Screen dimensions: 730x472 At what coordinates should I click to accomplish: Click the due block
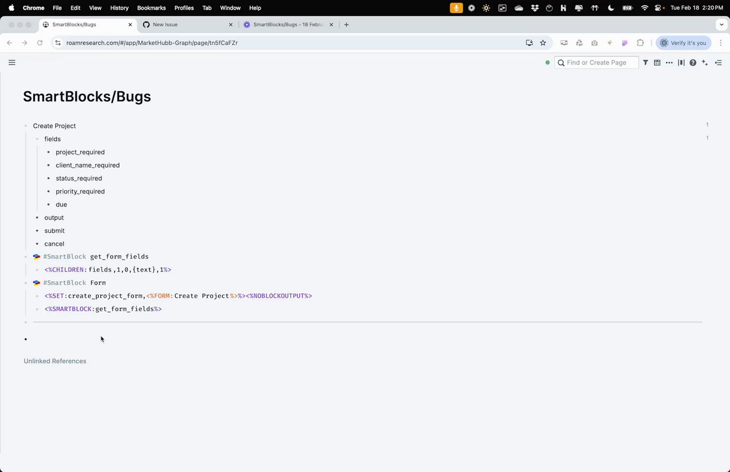coord(61,205)
